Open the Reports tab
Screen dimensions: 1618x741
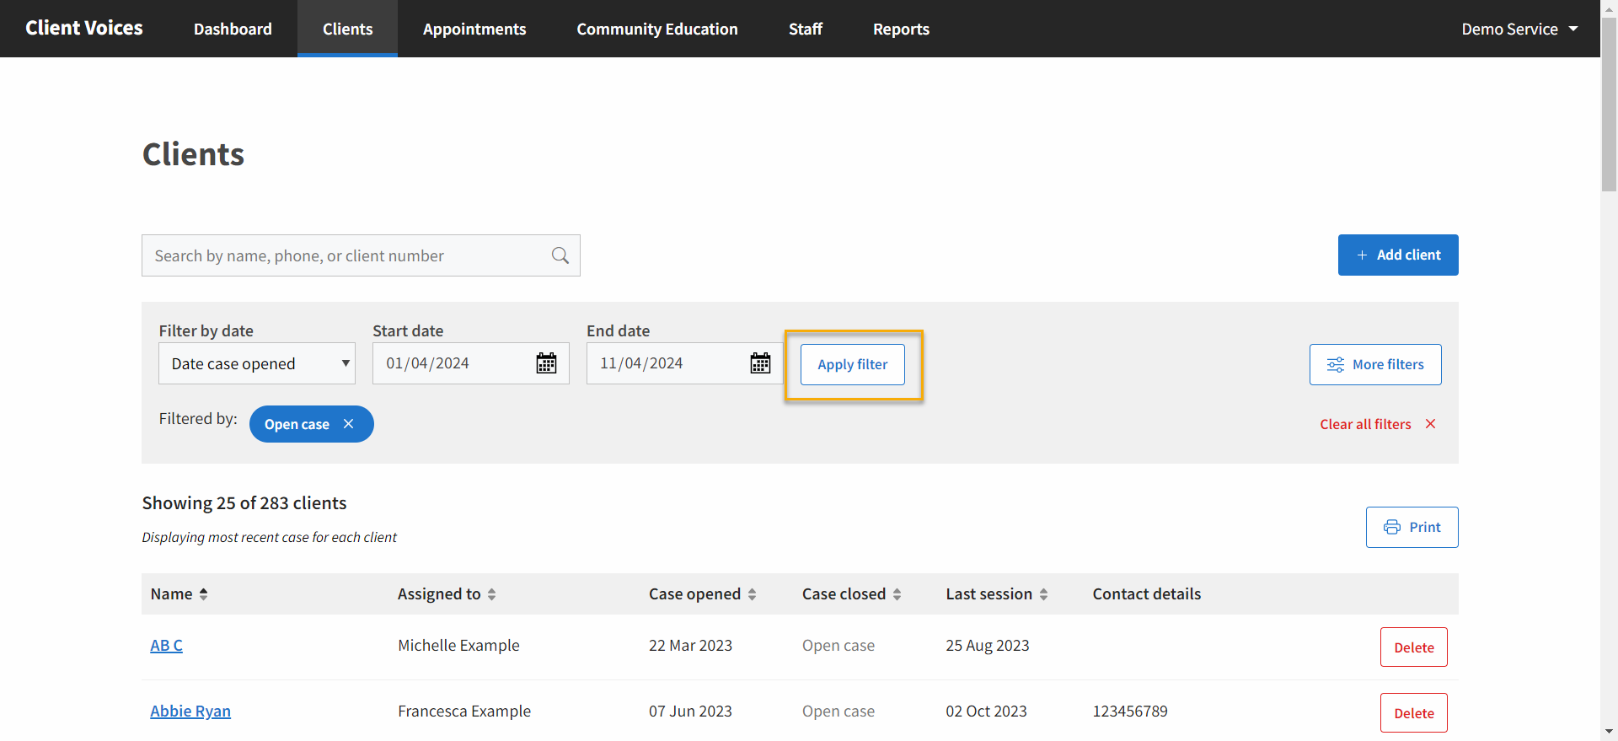(x=901, y=29)
